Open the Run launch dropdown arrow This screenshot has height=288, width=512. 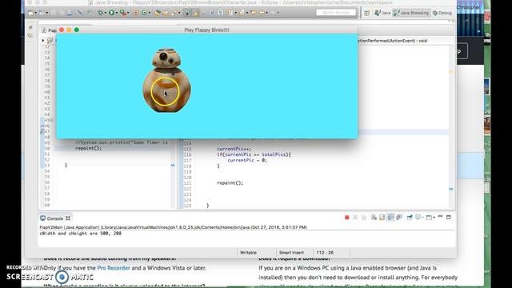(x=116, y=13)
